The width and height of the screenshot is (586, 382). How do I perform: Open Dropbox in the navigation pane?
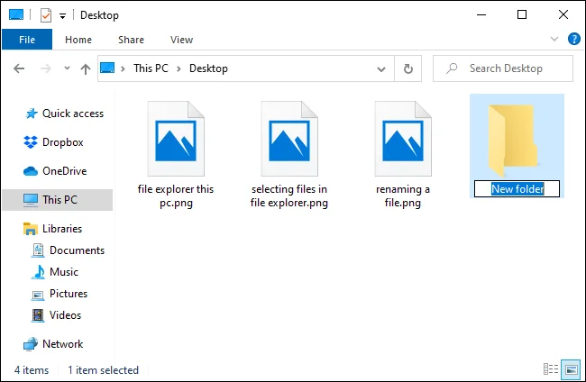(62, 142)
